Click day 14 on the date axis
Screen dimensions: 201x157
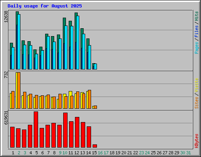[x=88, y=153]
